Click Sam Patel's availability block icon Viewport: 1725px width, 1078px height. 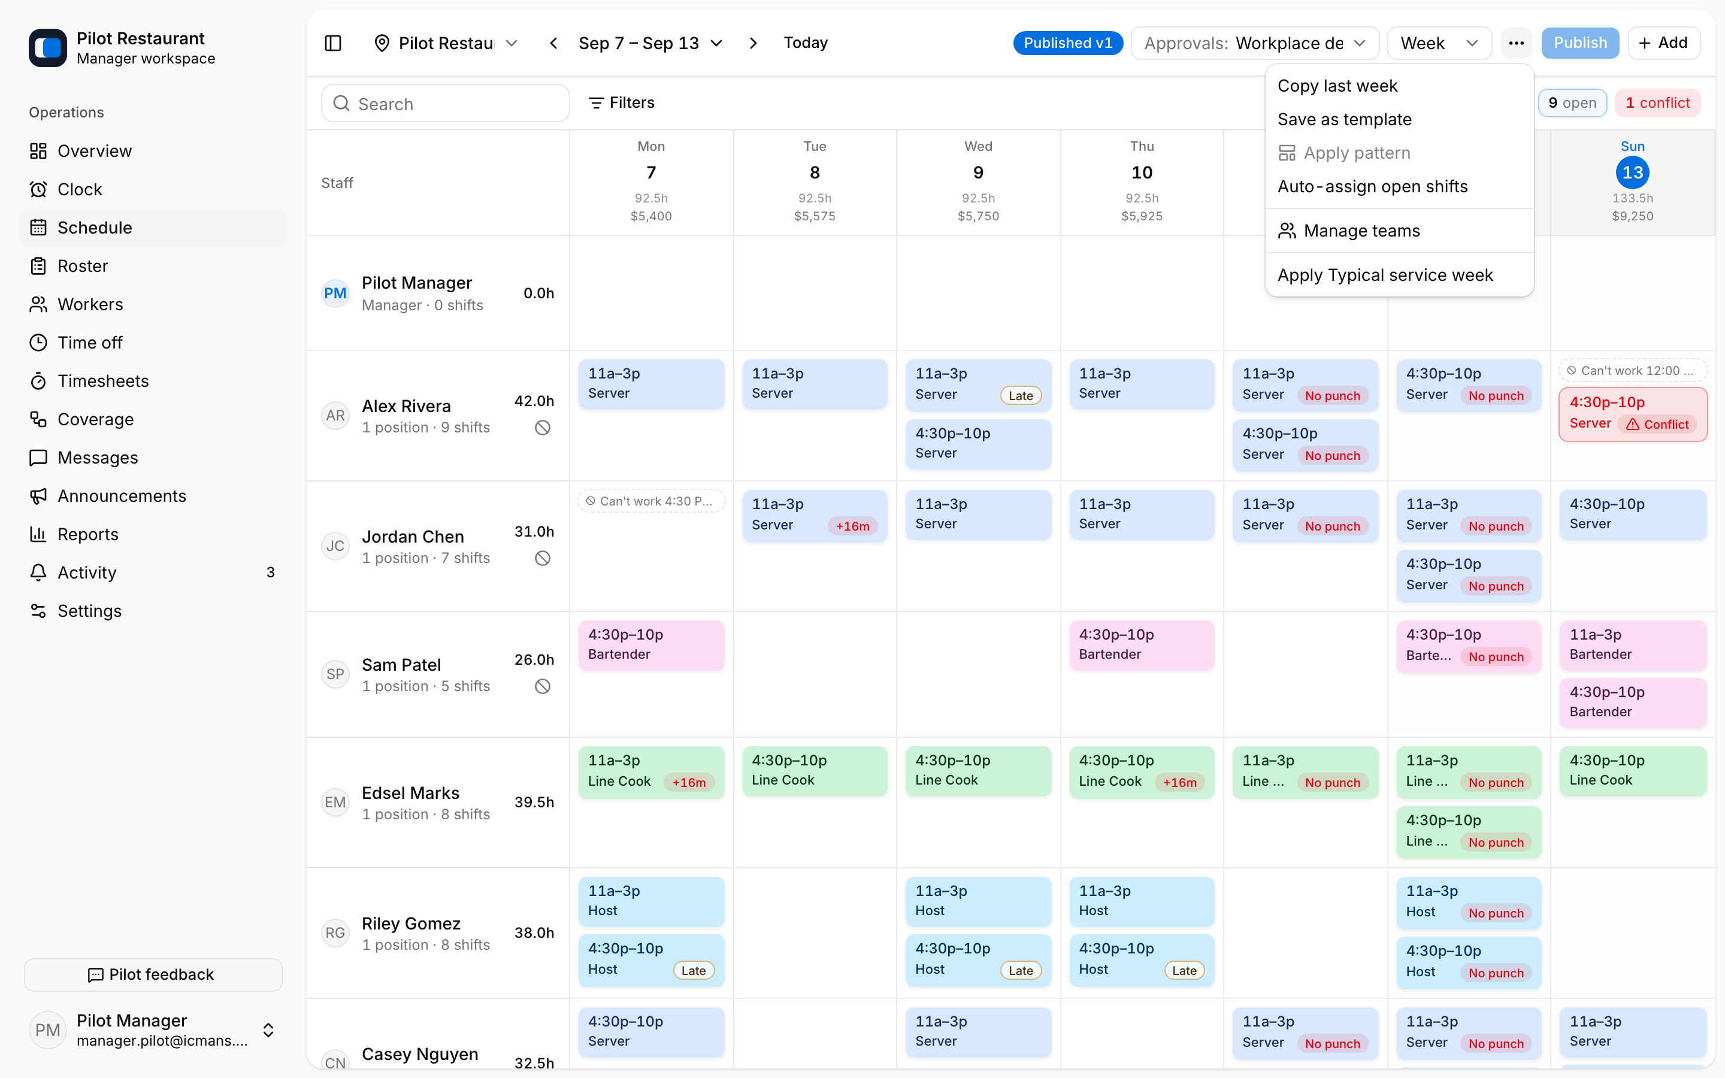pos(543,686)
